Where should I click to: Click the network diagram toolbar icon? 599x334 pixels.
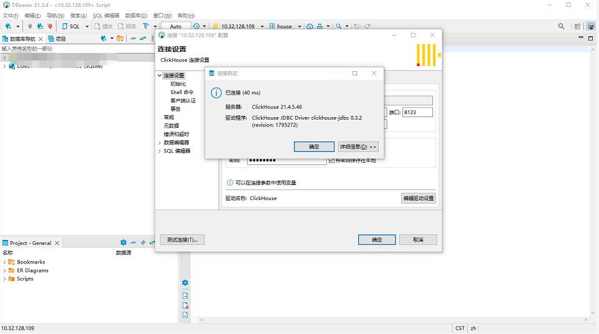click(x=319, y=26)
